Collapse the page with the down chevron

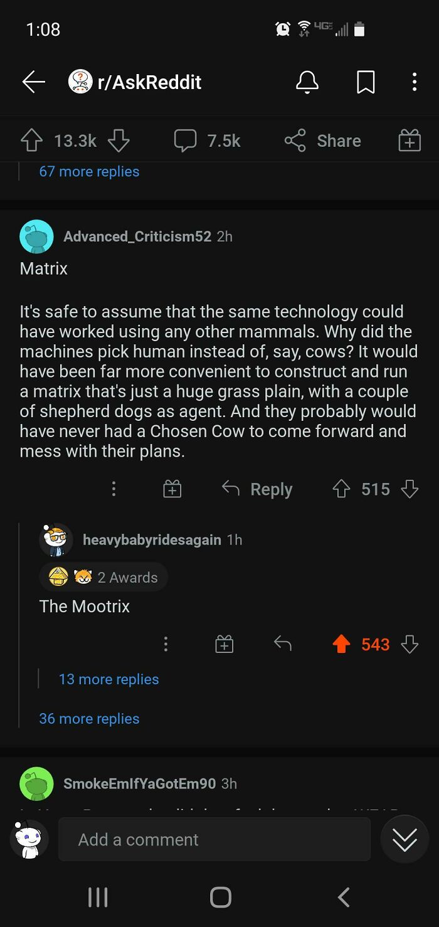coord(405,839)
